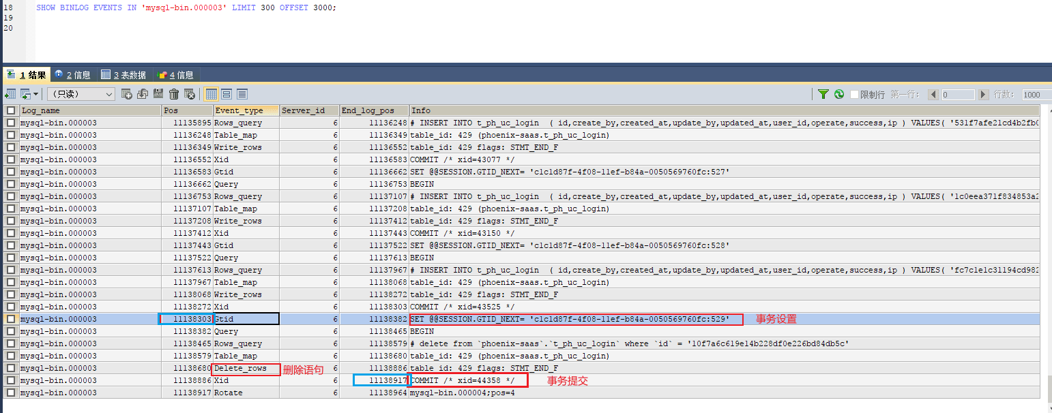
Task: Select the End_log_pos cell 11136248
Action: coord(374,123)
